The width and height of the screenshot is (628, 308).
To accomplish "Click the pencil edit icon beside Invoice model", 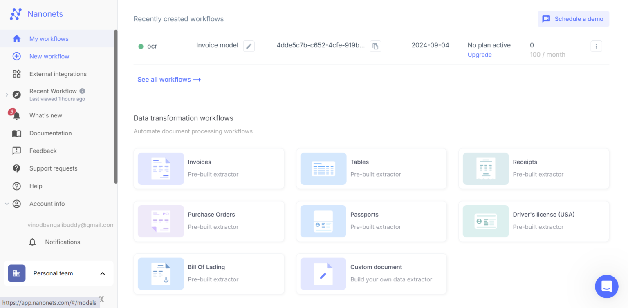I will (249, 46).
